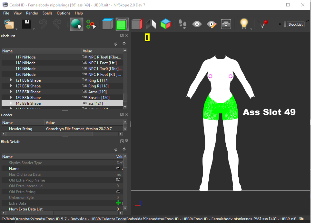Screen dimensions: 335x223
Task: Click Block Details vertical scrollbar up arrow
Action: (x=125, y=156)
